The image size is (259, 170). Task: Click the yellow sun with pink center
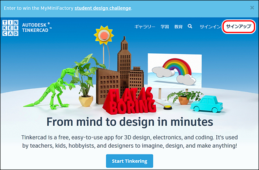pyautogui.click(x=104, y=35)
